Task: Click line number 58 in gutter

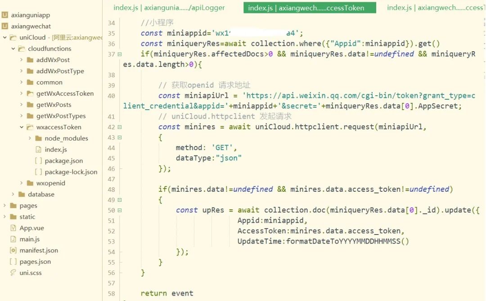Action: pos(111,293)
